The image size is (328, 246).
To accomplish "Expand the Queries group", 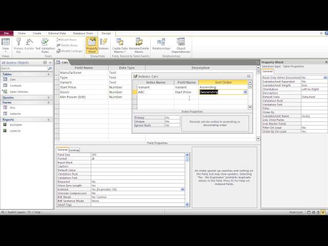I will [x=48, y=97].
